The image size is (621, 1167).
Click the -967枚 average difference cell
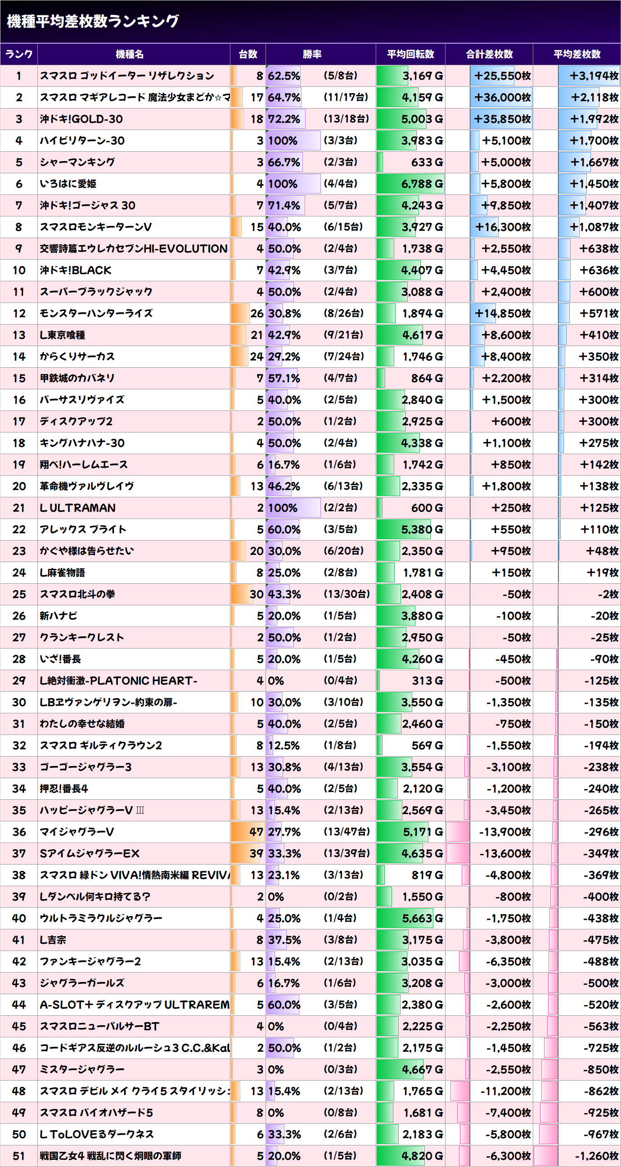click(577, 1135)
